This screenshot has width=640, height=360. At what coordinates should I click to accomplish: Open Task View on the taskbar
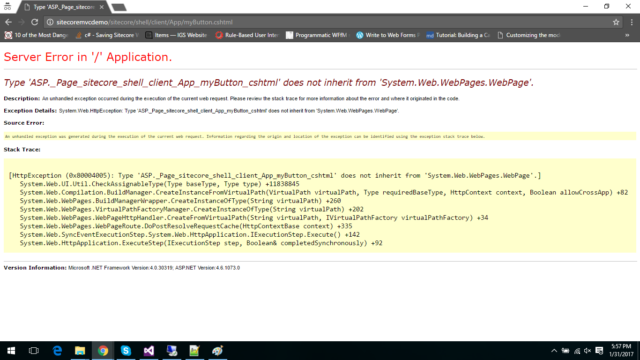click(34, 351)
